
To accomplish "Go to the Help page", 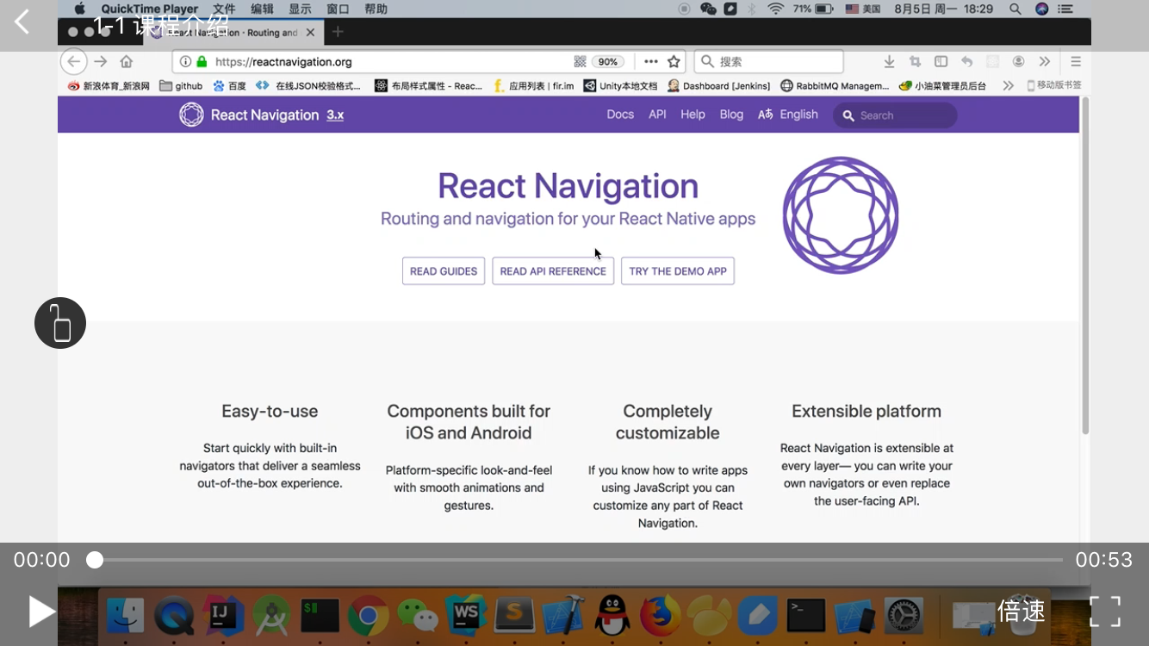I will click(x=693, y=115).
